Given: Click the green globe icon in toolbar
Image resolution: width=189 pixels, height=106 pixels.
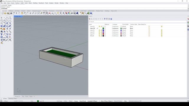Looking at the screenshot, I should coord(88,13).
